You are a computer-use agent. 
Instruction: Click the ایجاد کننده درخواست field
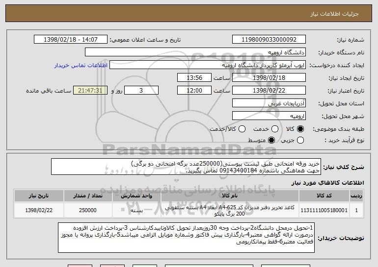click(208, 65)
